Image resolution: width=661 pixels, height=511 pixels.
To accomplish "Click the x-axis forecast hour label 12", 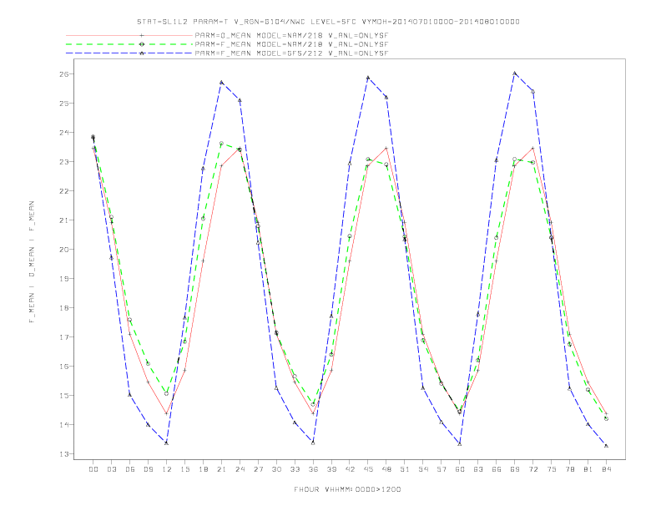I will [167, 469].
